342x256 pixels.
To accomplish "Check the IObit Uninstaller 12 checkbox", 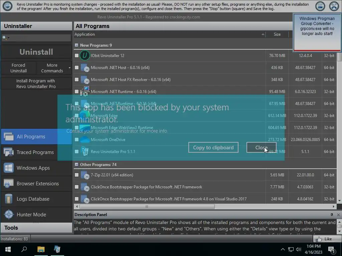I will pos(76,56).
